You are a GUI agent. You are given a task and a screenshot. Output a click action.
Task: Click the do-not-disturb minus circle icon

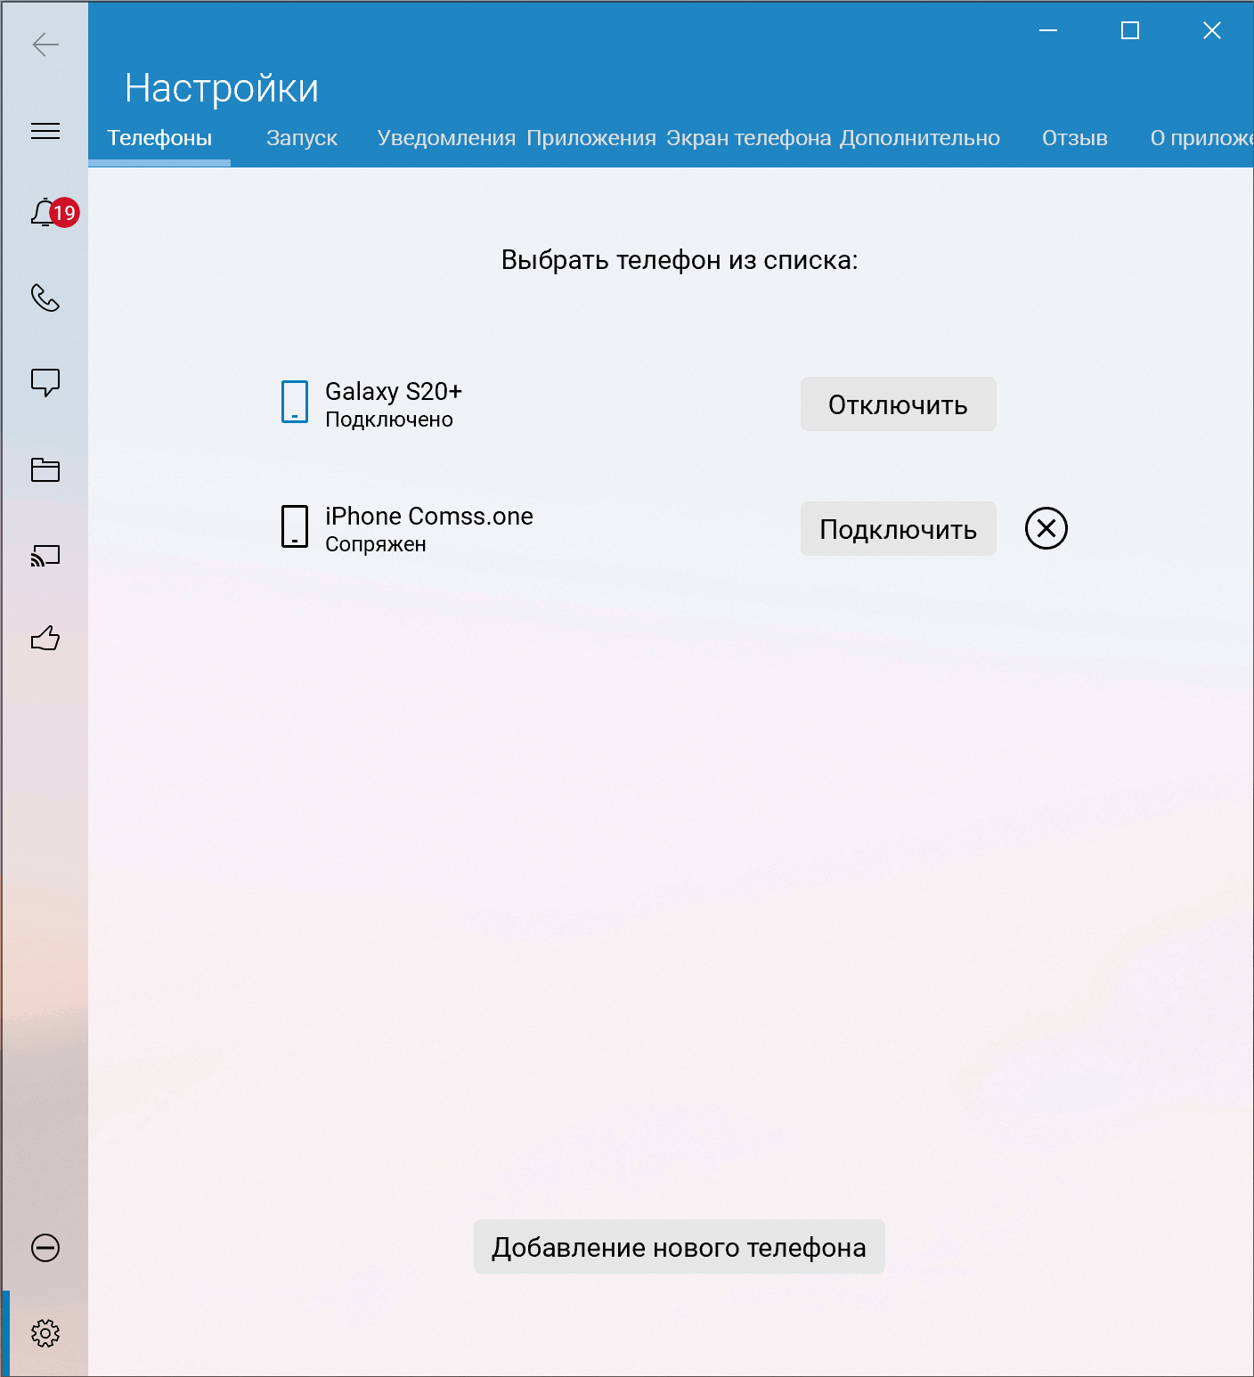(45, 1248)
